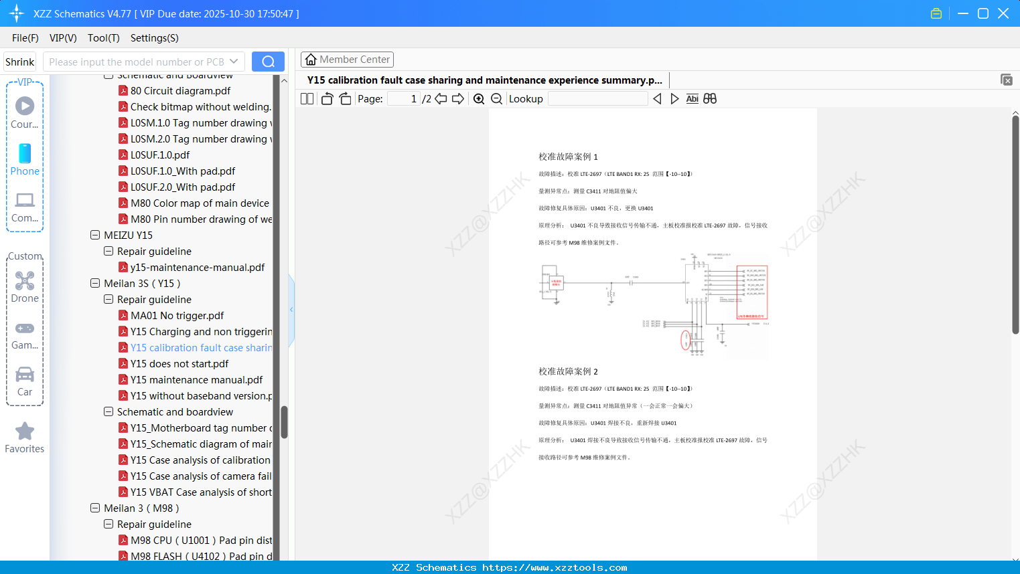Image resolution: width=1020 pixels, height=574 pixels.
Task: Select the Y15 calibration fault case tab
Action: 485,80
